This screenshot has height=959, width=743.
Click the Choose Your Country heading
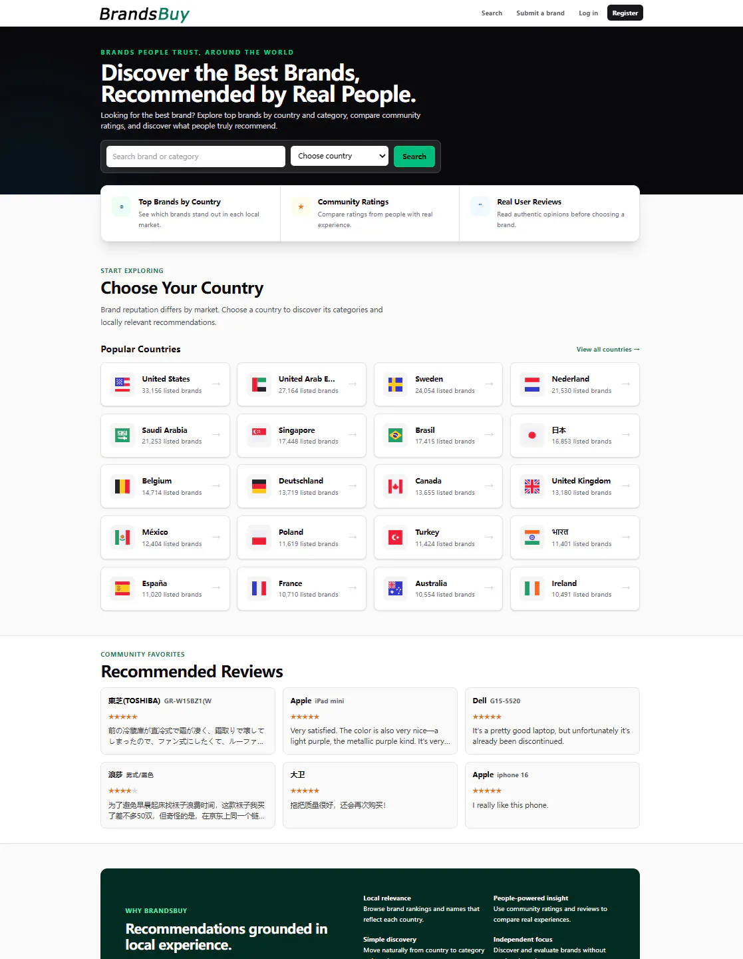(182, 288)
